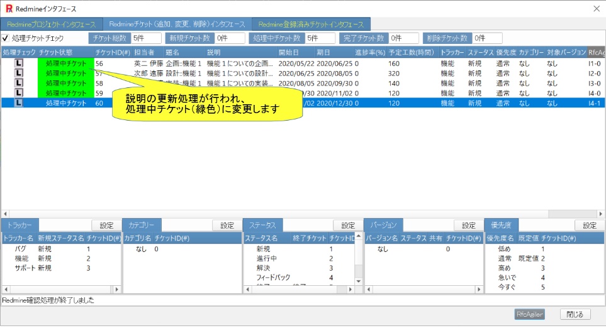Select the highlighted ticket 60 row ID
This screenshot has width=606, height=328.
(x=99, y=103)
